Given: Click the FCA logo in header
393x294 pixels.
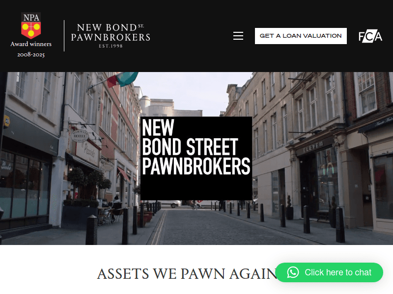Looking at the screenshot, I should pyautogui.click(x=370, y=36).
